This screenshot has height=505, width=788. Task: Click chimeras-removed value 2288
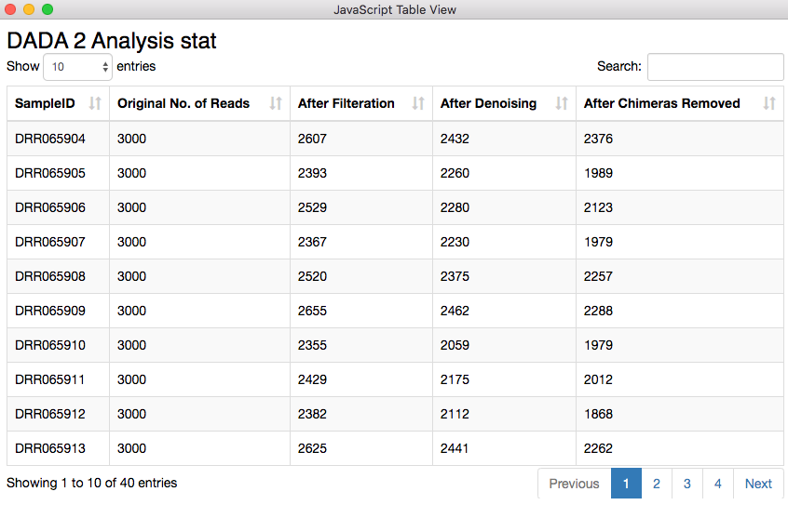598,311
